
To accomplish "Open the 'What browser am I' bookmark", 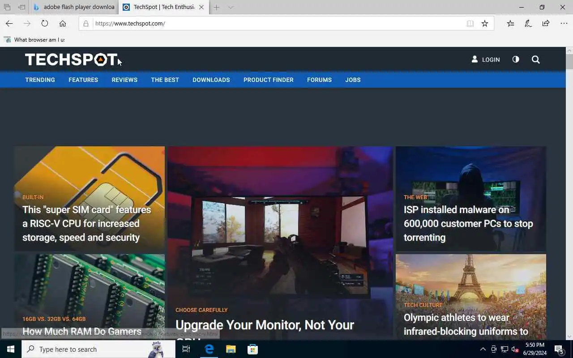I will pos(34,40).
